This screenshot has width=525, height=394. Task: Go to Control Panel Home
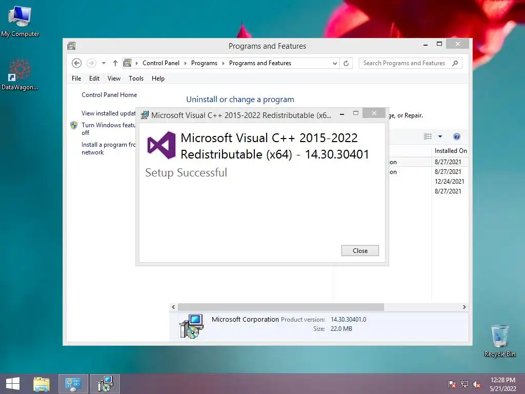[109, 95]
